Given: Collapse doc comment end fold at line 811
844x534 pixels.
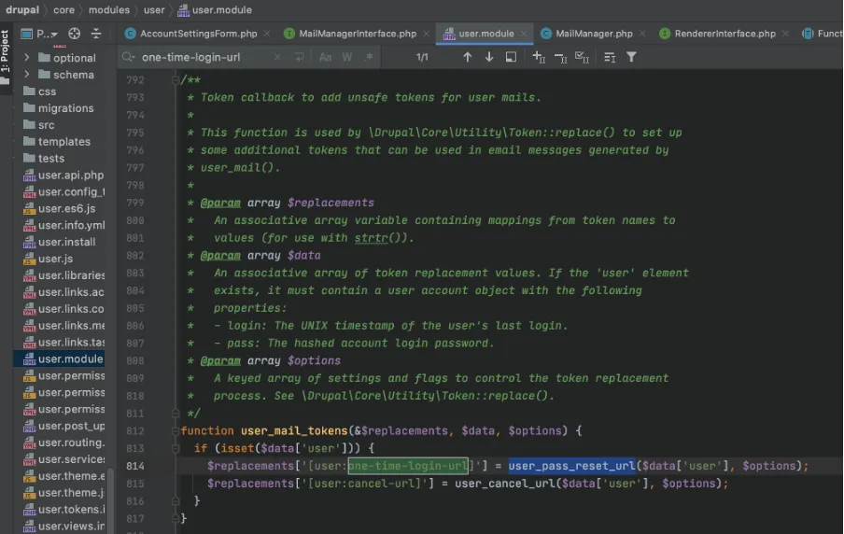Looking at the screenshot, I should (x=176, y=413).
